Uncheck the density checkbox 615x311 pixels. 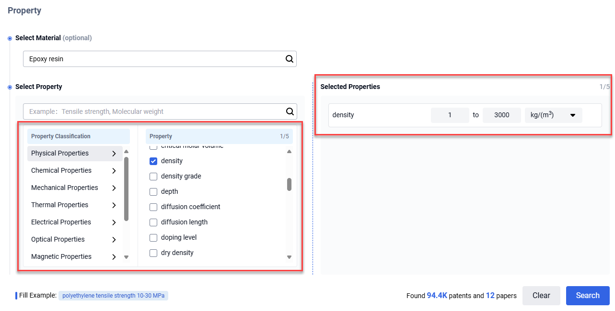pos(153,161)
